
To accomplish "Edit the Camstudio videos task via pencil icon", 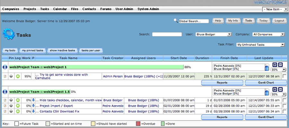I will point(5,76).
